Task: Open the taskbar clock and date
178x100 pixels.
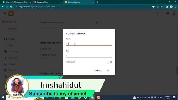Action: (x=167, y=97)
